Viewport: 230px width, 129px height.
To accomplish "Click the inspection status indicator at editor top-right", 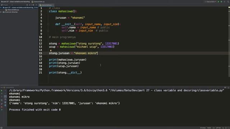I will click(229, 7).
